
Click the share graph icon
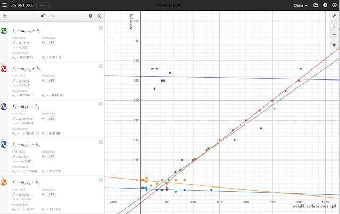316,5
